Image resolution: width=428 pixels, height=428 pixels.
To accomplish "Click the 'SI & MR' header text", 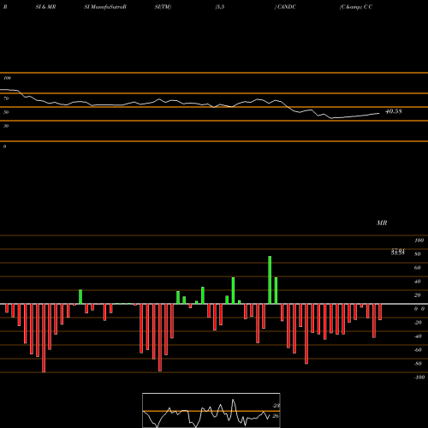I will (x=45, y=7).
